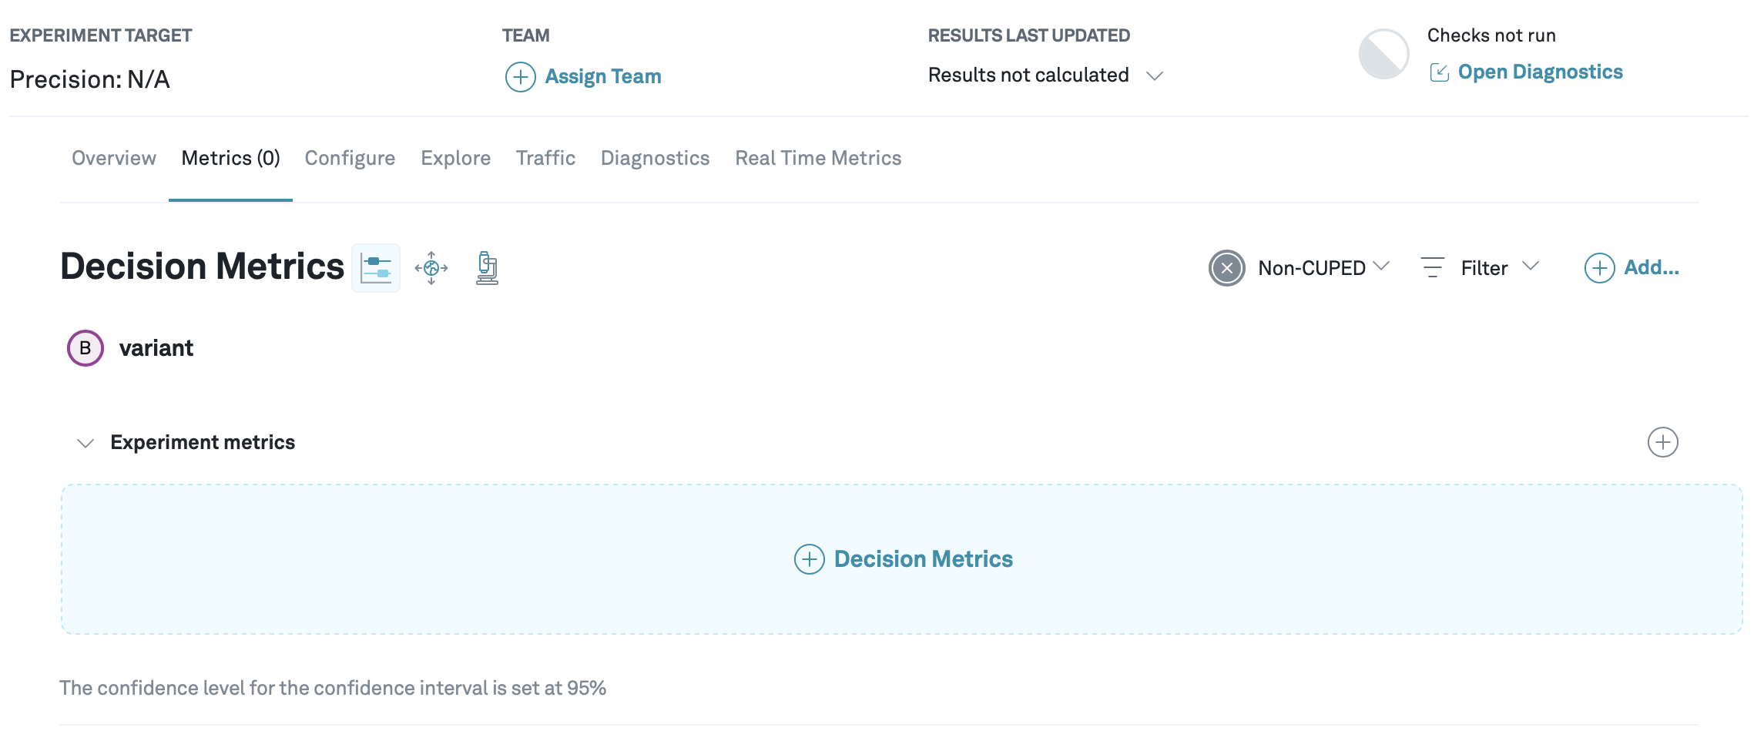Viewport: 1764px width, 741px height.
Task: Click the X to clear Non-CUPED mode
Action: (x=1226, y=268)
